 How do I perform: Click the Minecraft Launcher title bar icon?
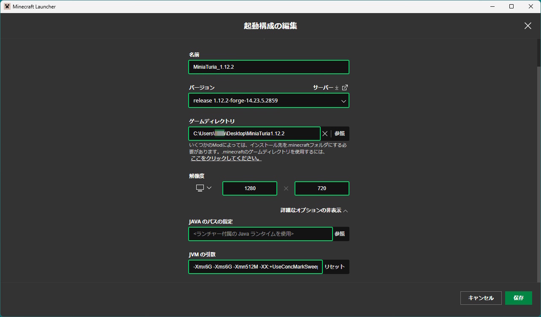(x=7, y=6)
